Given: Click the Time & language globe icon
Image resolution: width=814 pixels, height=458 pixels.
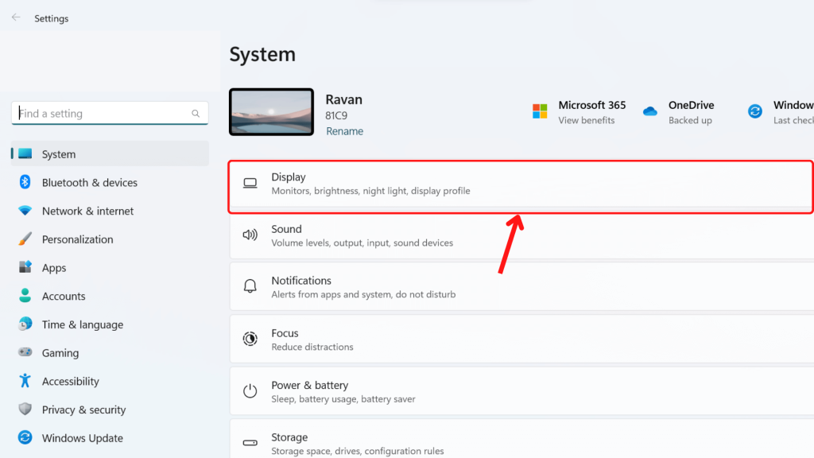Looking at the screenshot, I should pos(25,324).
